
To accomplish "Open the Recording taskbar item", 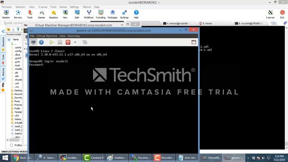I will (x=164, y=158).
